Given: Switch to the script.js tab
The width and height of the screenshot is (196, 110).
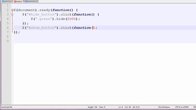Looking at the screenshot, I should [x=19, y=2].
